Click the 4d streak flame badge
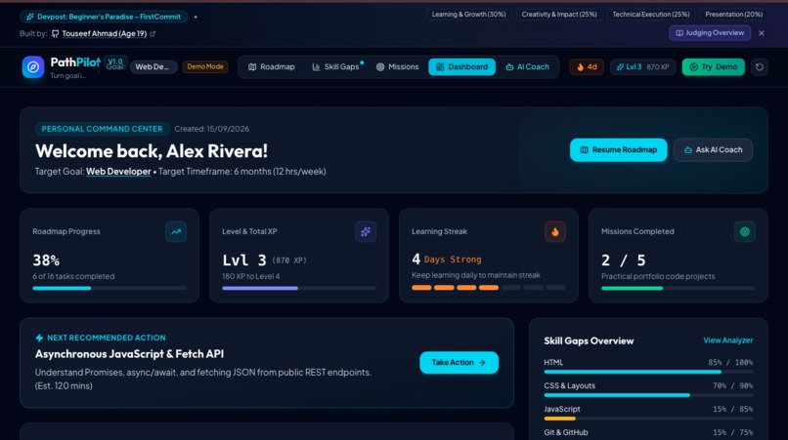 pos(587,66)
